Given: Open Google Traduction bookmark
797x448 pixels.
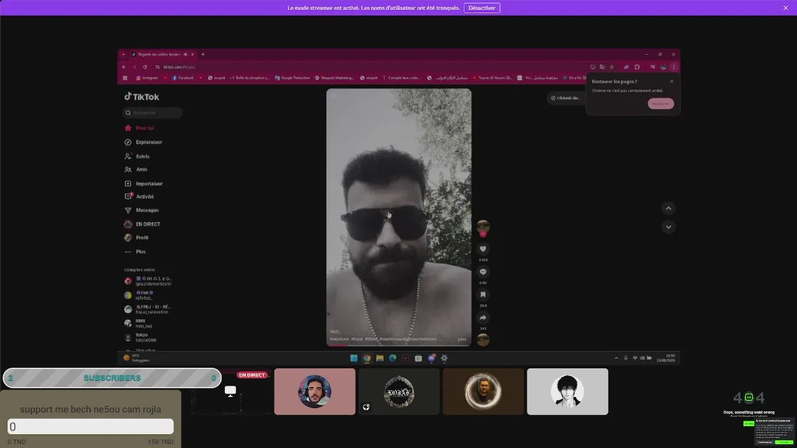Looking at the screenshot, I should pos(292,78).
